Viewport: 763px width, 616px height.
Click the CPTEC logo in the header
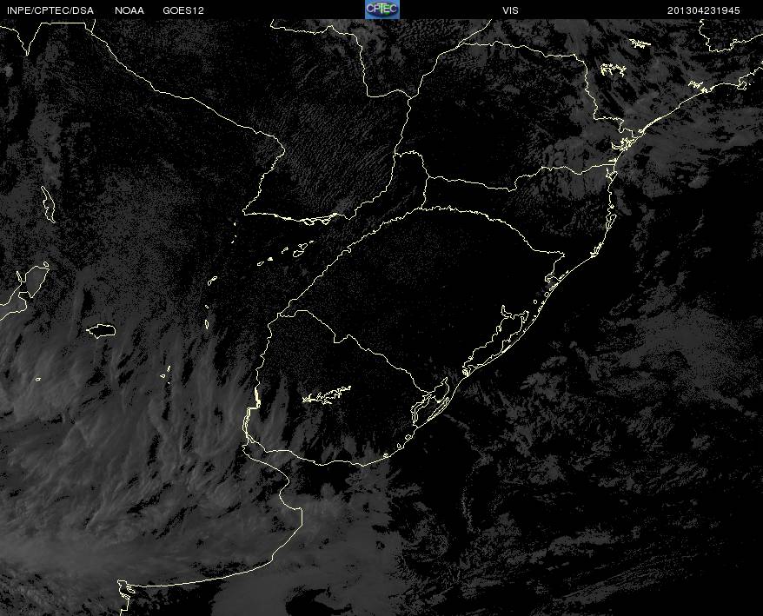click(x=382, y=10)
